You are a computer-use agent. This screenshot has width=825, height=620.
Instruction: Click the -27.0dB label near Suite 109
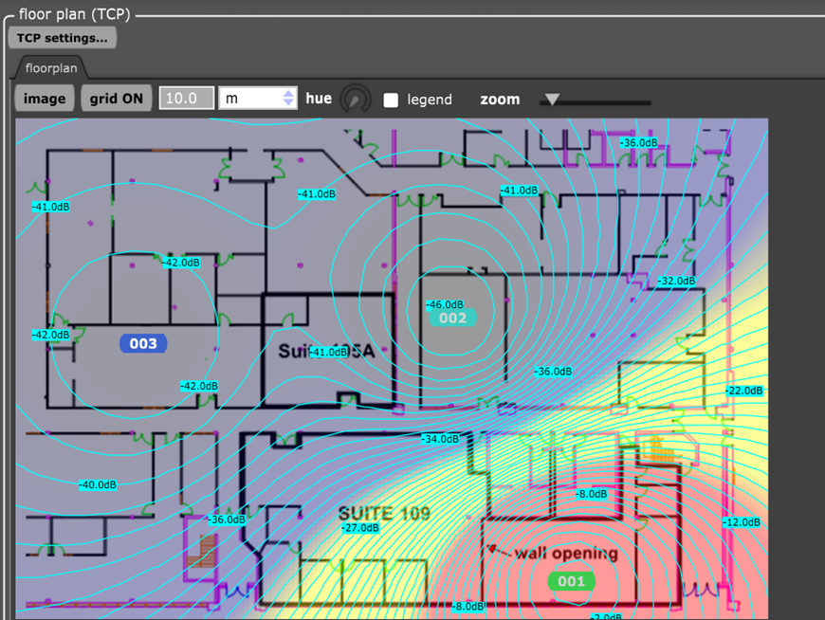point(360,527)
